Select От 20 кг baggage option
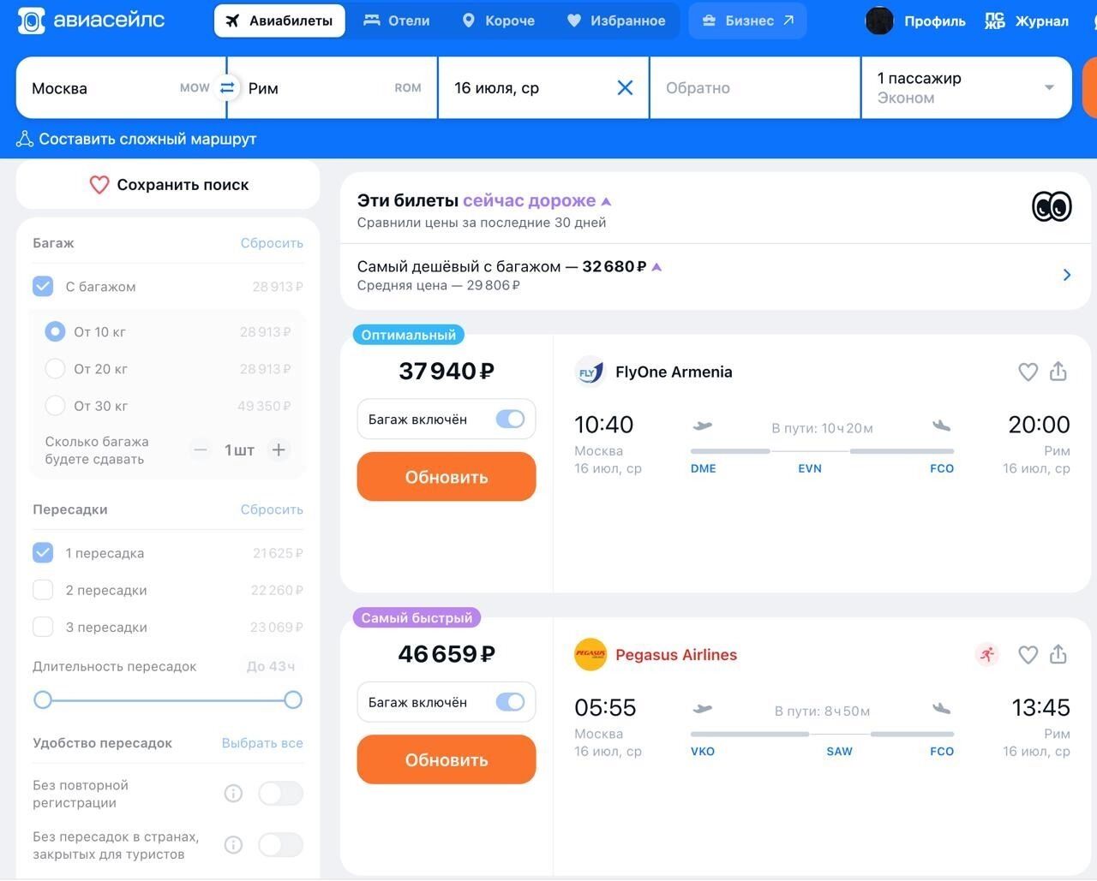This screenshot has height=881, width=1097. 55,368
